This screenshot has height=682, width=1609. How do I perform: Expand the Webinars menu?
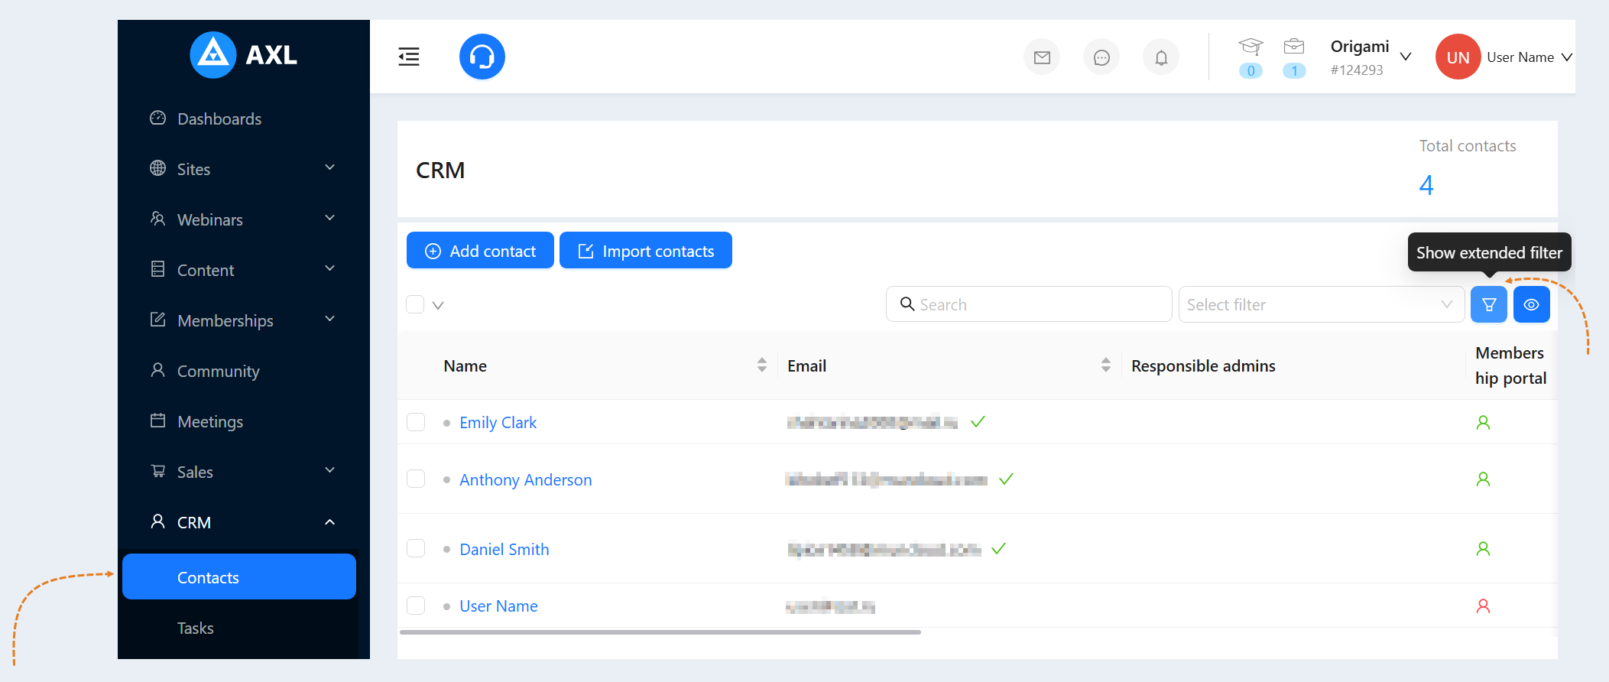tap(243, 219)
